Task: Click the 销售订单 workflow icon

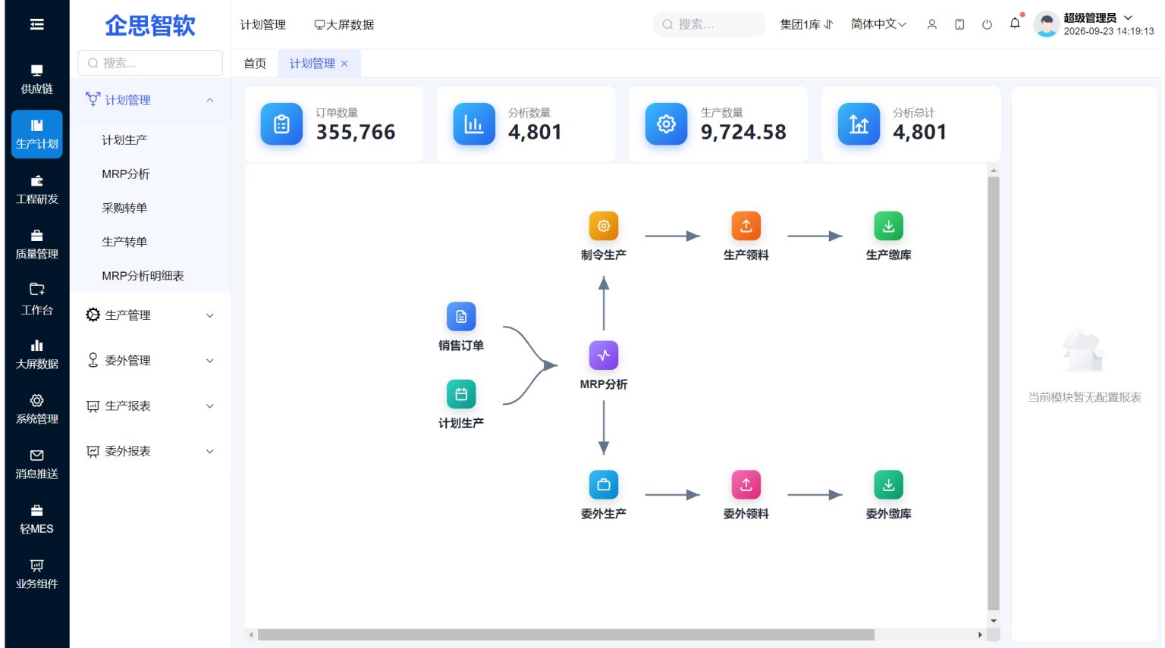Action: coord(461,316)
